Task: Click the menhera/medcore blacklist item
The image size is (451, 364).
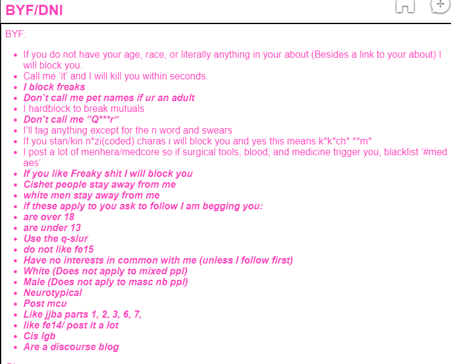Action: pos(235,157)
